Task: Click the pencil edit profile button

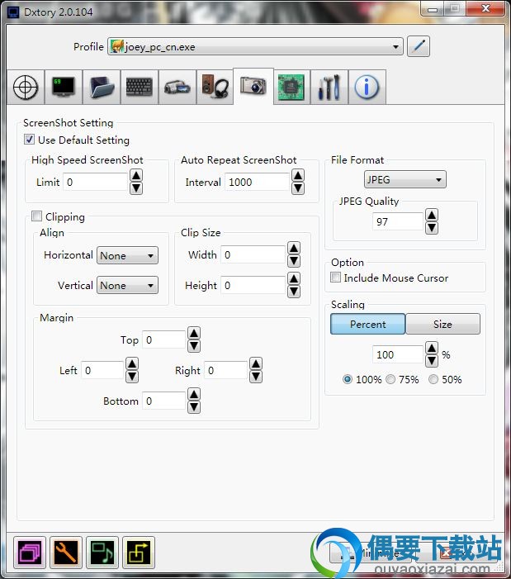Action: coord(419,46)
